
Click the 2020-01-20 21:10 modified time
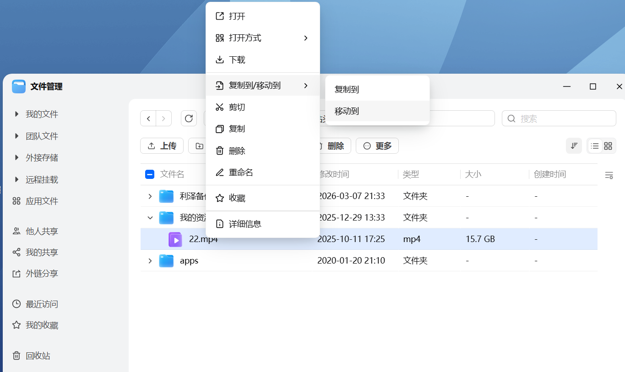click(x=351, y=261)
